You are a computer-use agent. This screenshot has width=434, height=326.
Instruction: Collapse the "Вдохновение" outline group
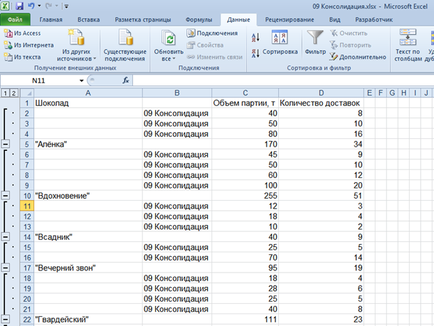6,196
